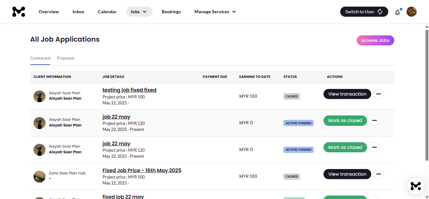The height and width of the screenshot is (199, 429).
Task: Open the notifications bell
Action: [397, 12]
